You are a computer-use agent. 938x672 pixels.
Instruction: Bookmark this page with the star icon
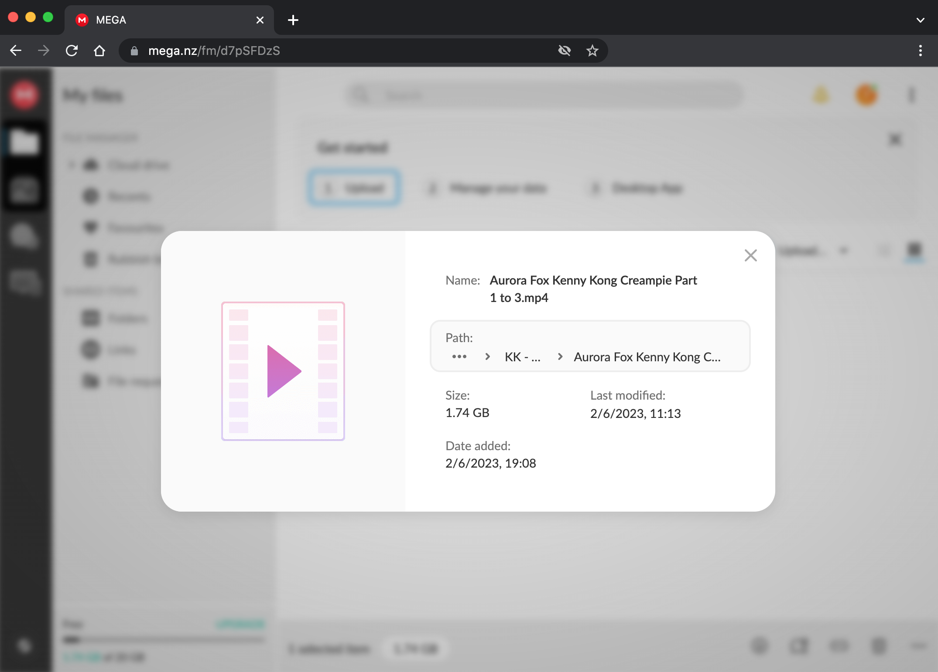(x=592, y=51)
